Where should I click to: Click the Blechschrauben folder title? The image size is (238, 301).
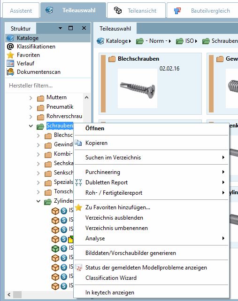(x=138, y=59)
